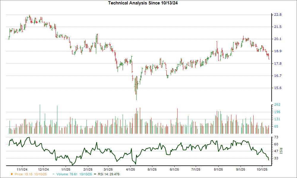Click the 262 volume axis label
The width and height of the screenshot is (297, 178).
coord(277,105)
